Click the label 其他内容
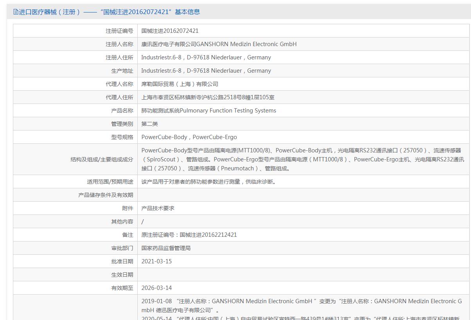 pos(122,222)
